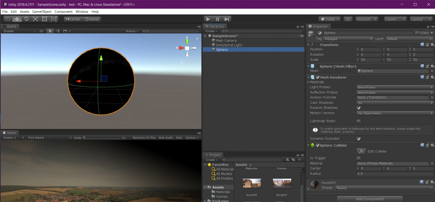Screen dimensions: 435x202
Task: Click the Step frame button
Action: click(x=227, y=19)
